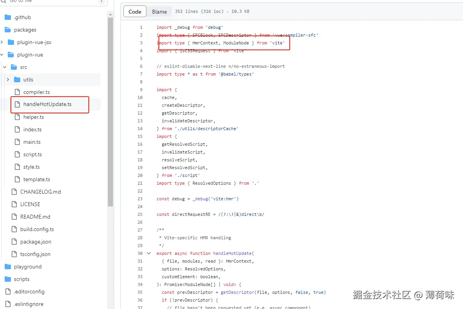The height and width of the screenshot is (309, 463).
Task: Click the compiler.ts file icon
Action: 18,92
